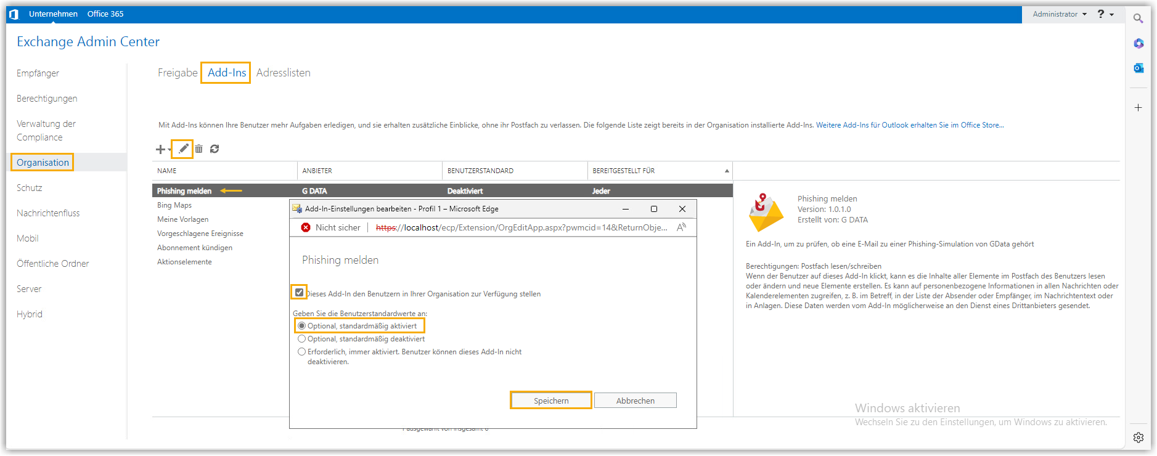Screen dimensions: 1157x456
Task: Open Office 365 in the top bar
Action: click(105, 14)
